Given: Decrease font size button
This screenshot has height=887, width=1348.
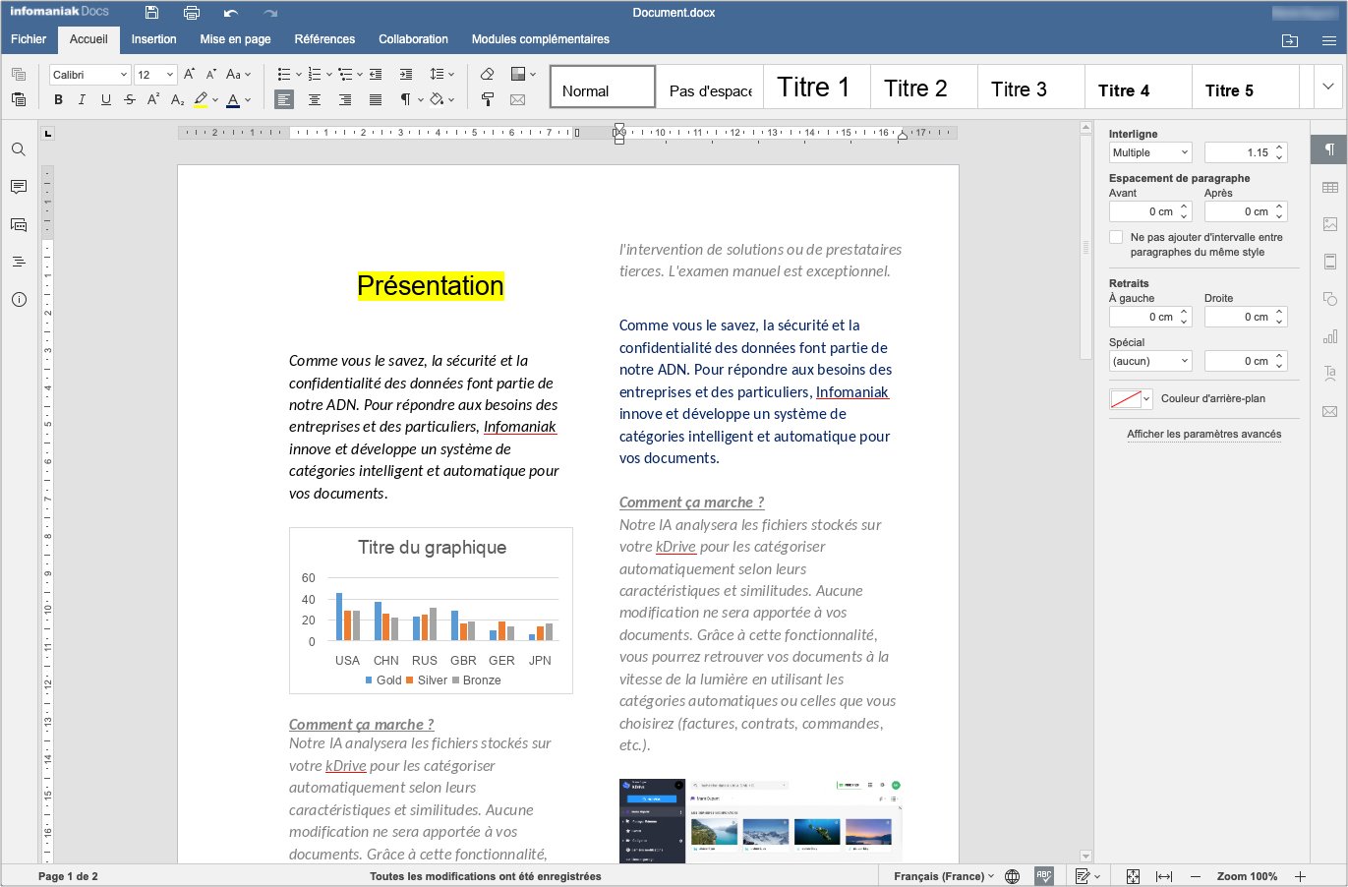Looking at the screenshot, I should tap(210, 74).
